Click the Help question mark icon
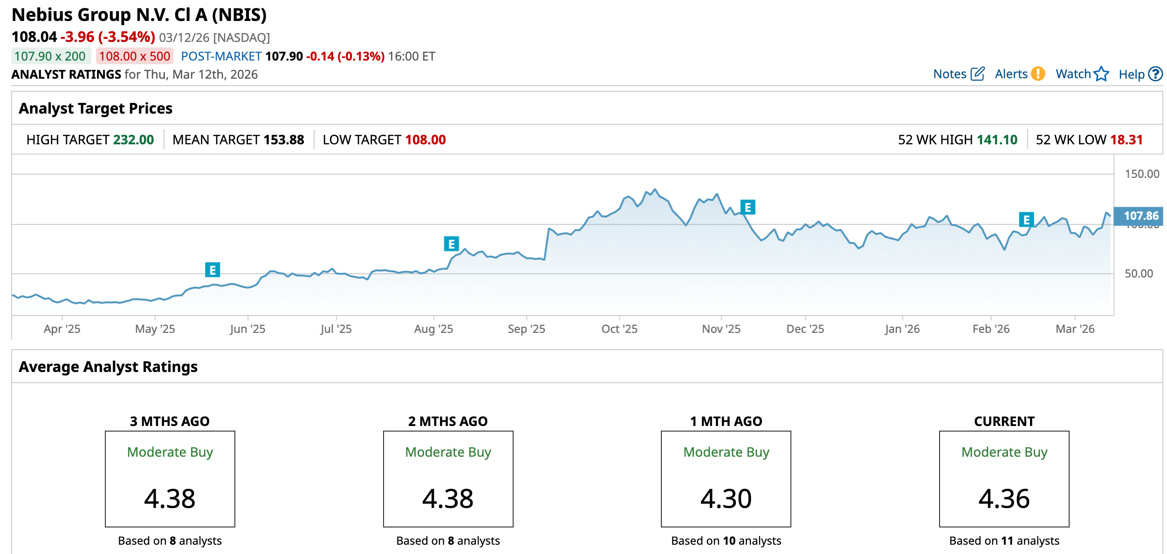Image resolution: width=1167 pixels, height=554 pixels. click(x=1155, y=74)
